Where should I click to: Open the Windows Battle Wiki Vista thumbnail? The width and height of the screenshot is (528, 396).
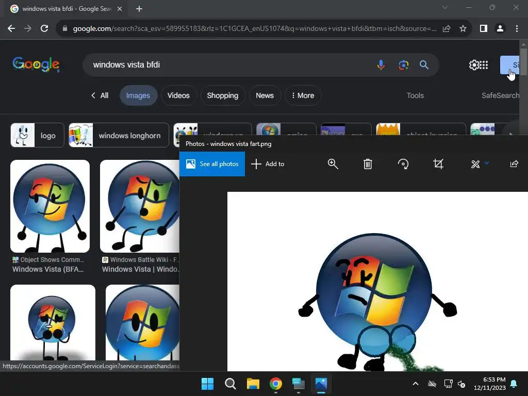[140, 206]
